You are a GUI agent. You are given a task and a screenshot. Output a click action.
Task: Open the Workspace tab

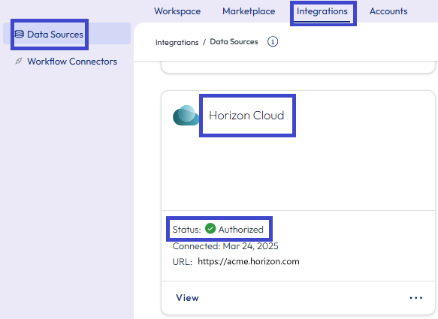pyautogui.click(x=177, y=11)
